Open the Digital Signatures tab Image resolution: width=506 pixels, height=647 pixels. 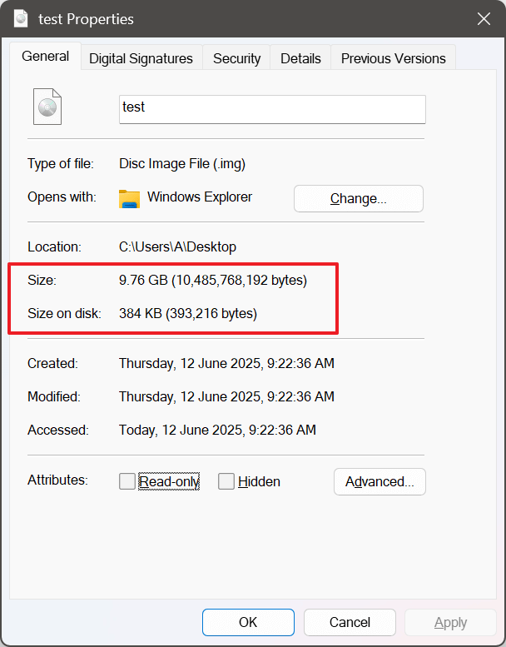[141, 58]
